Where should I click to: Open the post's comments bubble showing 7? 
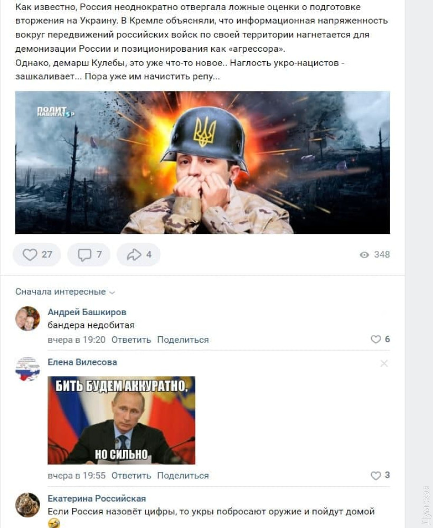pos(89,254)
